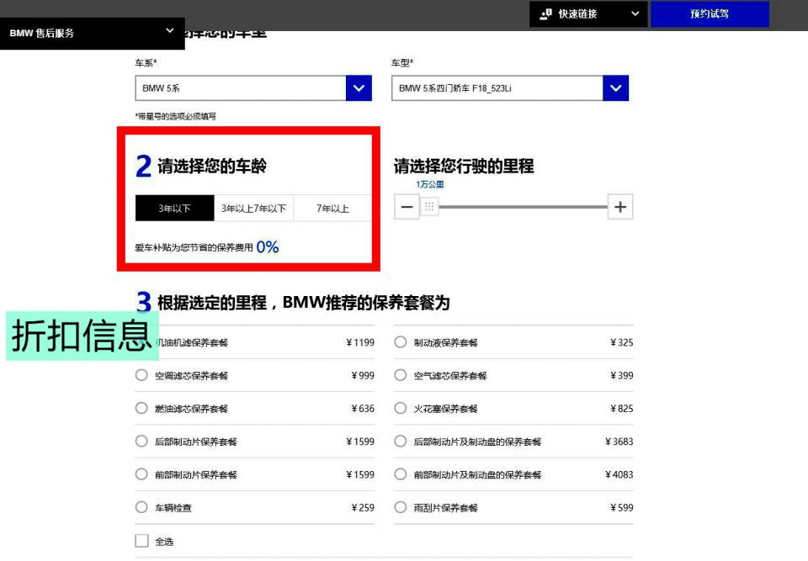Select 雨刮片保养套餐 radio button
The height and width of the screenshot is (561, 808).
pos(401,507)
